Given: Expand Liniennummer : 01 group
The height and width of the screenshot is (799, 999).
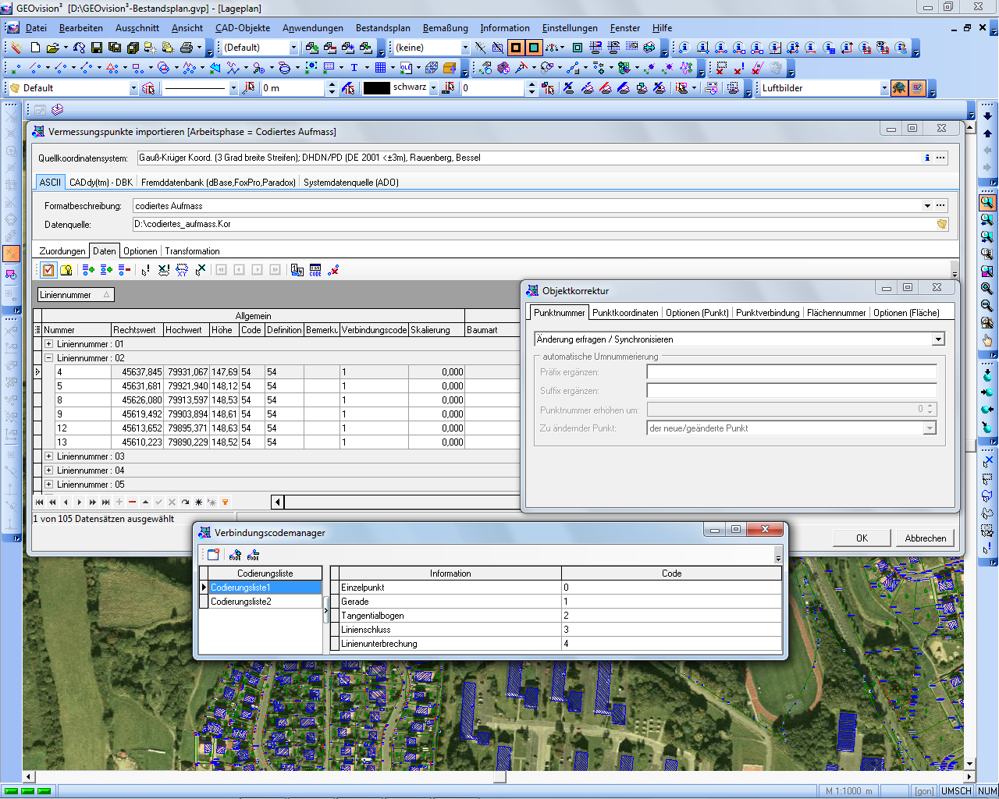Looking at the screenshot, I should pyautogui.click(x=48, y=344).
